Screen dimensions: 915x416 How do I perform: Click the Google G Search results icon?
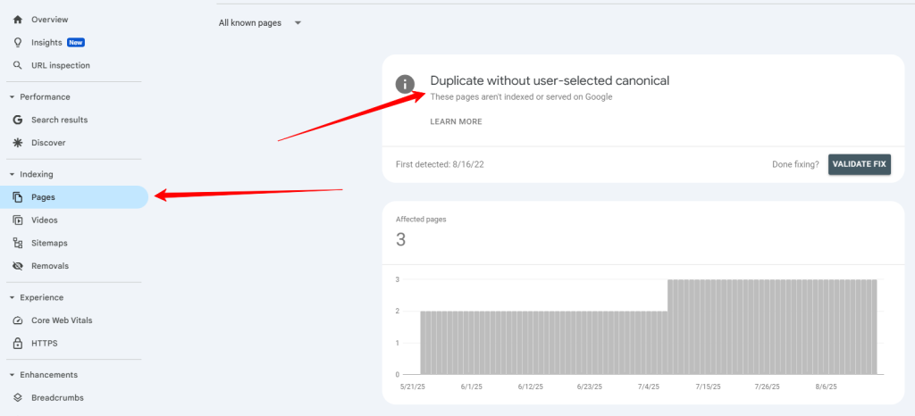(18, 120)
